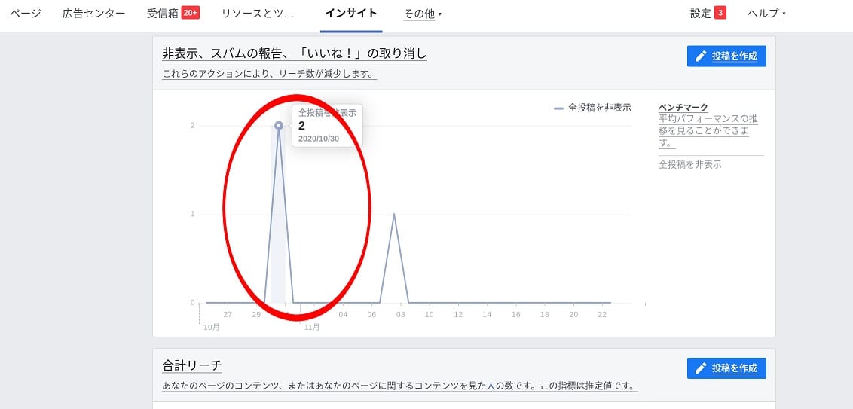Click the 2020/10/30 date in the tooltip
The image size is (853, 409).
click(319, 139)
